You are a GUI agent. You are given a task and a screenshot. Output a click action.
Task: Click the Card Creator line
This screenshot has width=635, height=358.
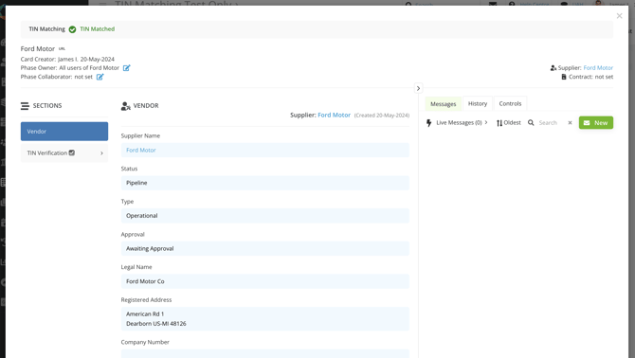click(67, 59)
